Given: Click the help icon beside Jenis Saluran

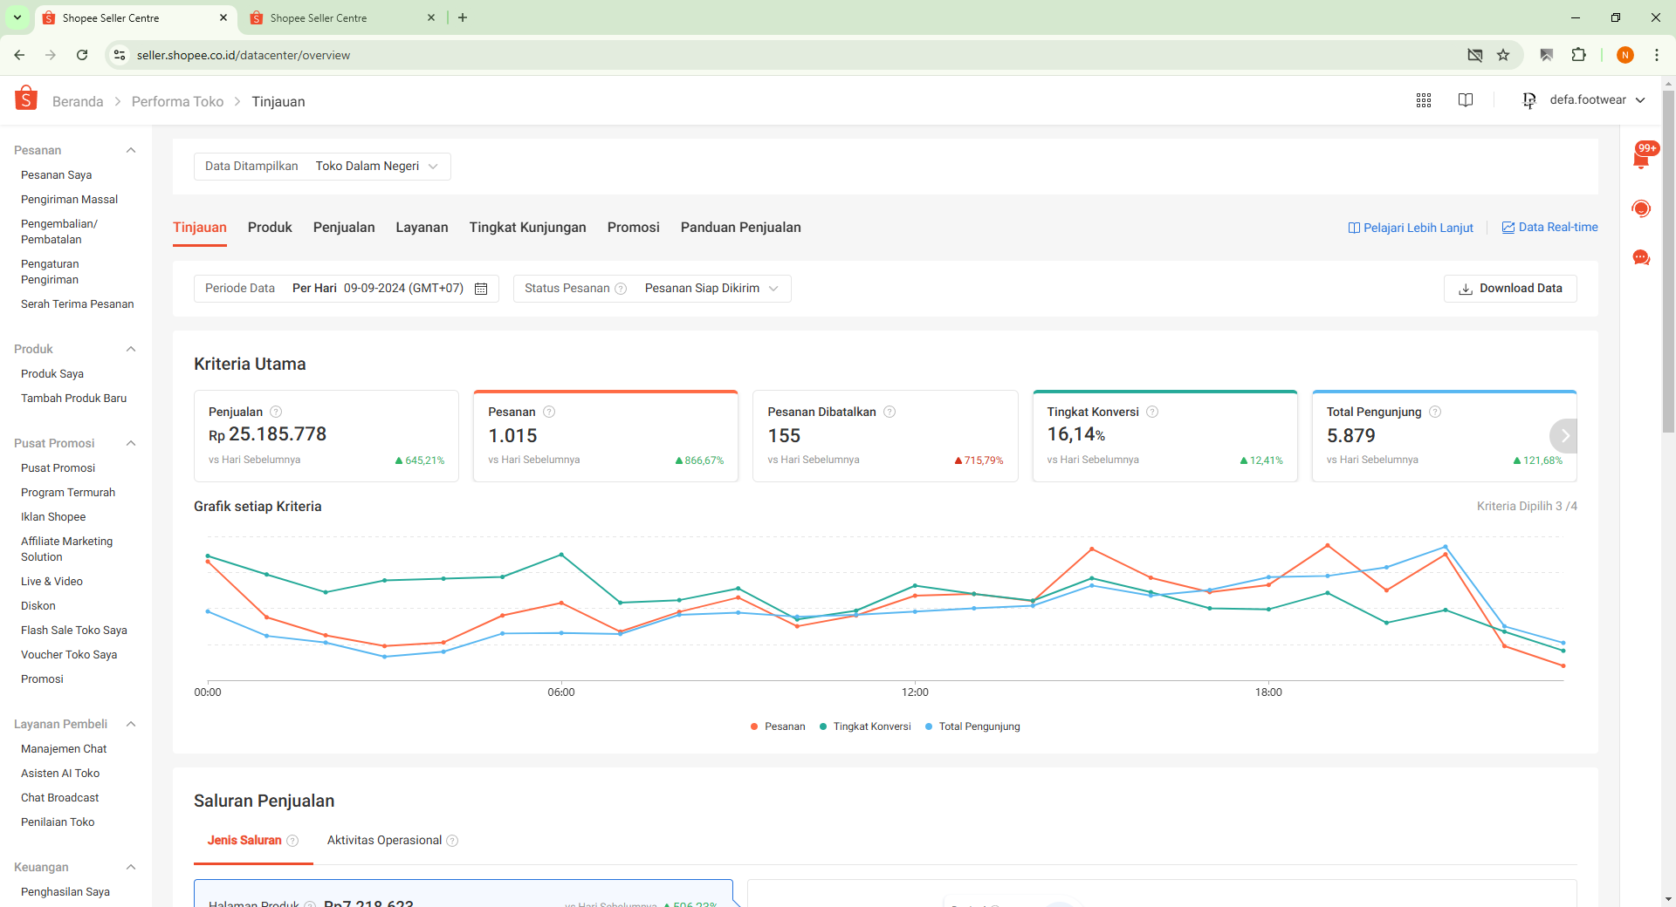Looking at the screenshot, I should [292, 841].
